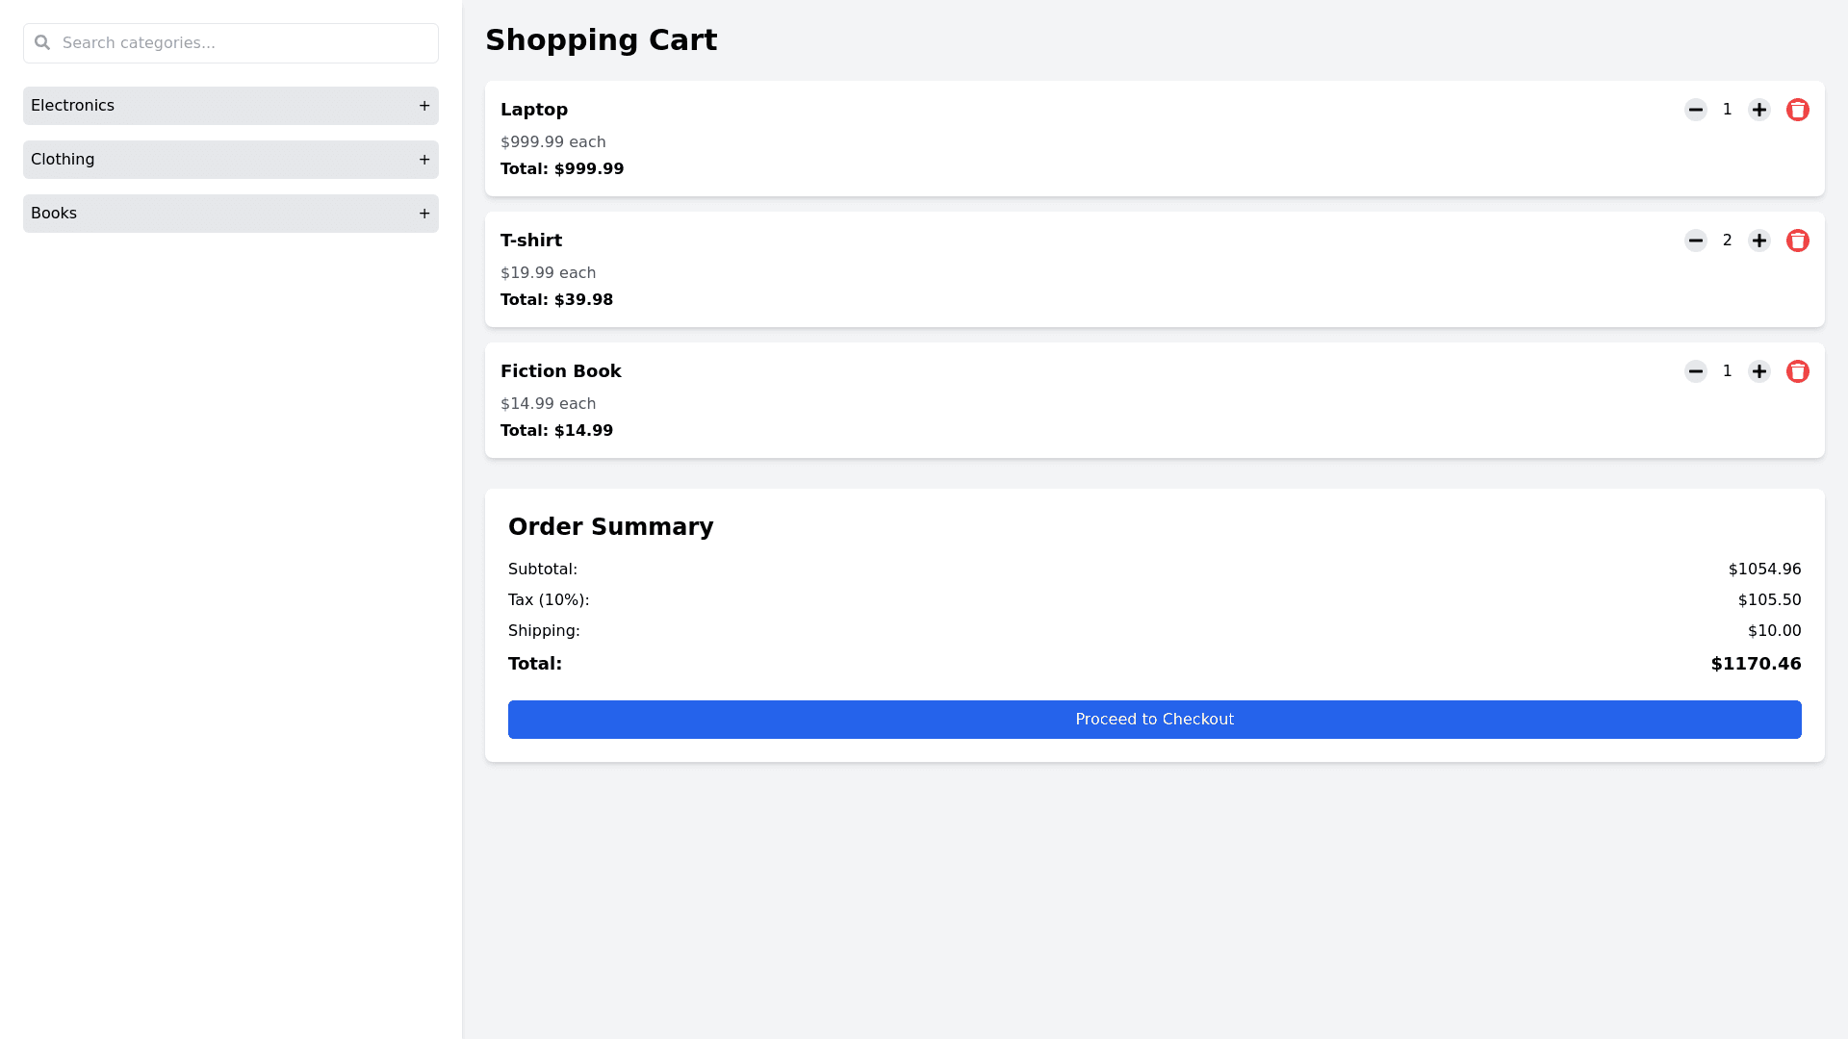Increase Laptop quantity with plus icon

[x=1758, y=110]
